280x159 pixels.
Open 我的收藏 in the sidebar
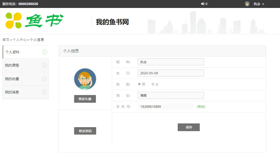(26, 79)
